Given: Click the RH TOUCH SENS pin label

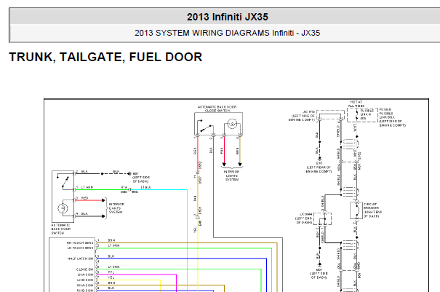Looking at the screenshot, I should point(80,240).
